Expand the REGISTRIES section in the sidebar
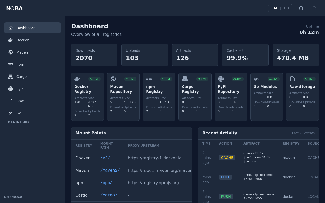Screen dimensions: 325x203 [x=19, y=122]
